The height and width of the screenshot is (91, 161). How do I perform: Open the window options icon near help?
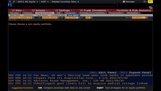tap(145, 2)
